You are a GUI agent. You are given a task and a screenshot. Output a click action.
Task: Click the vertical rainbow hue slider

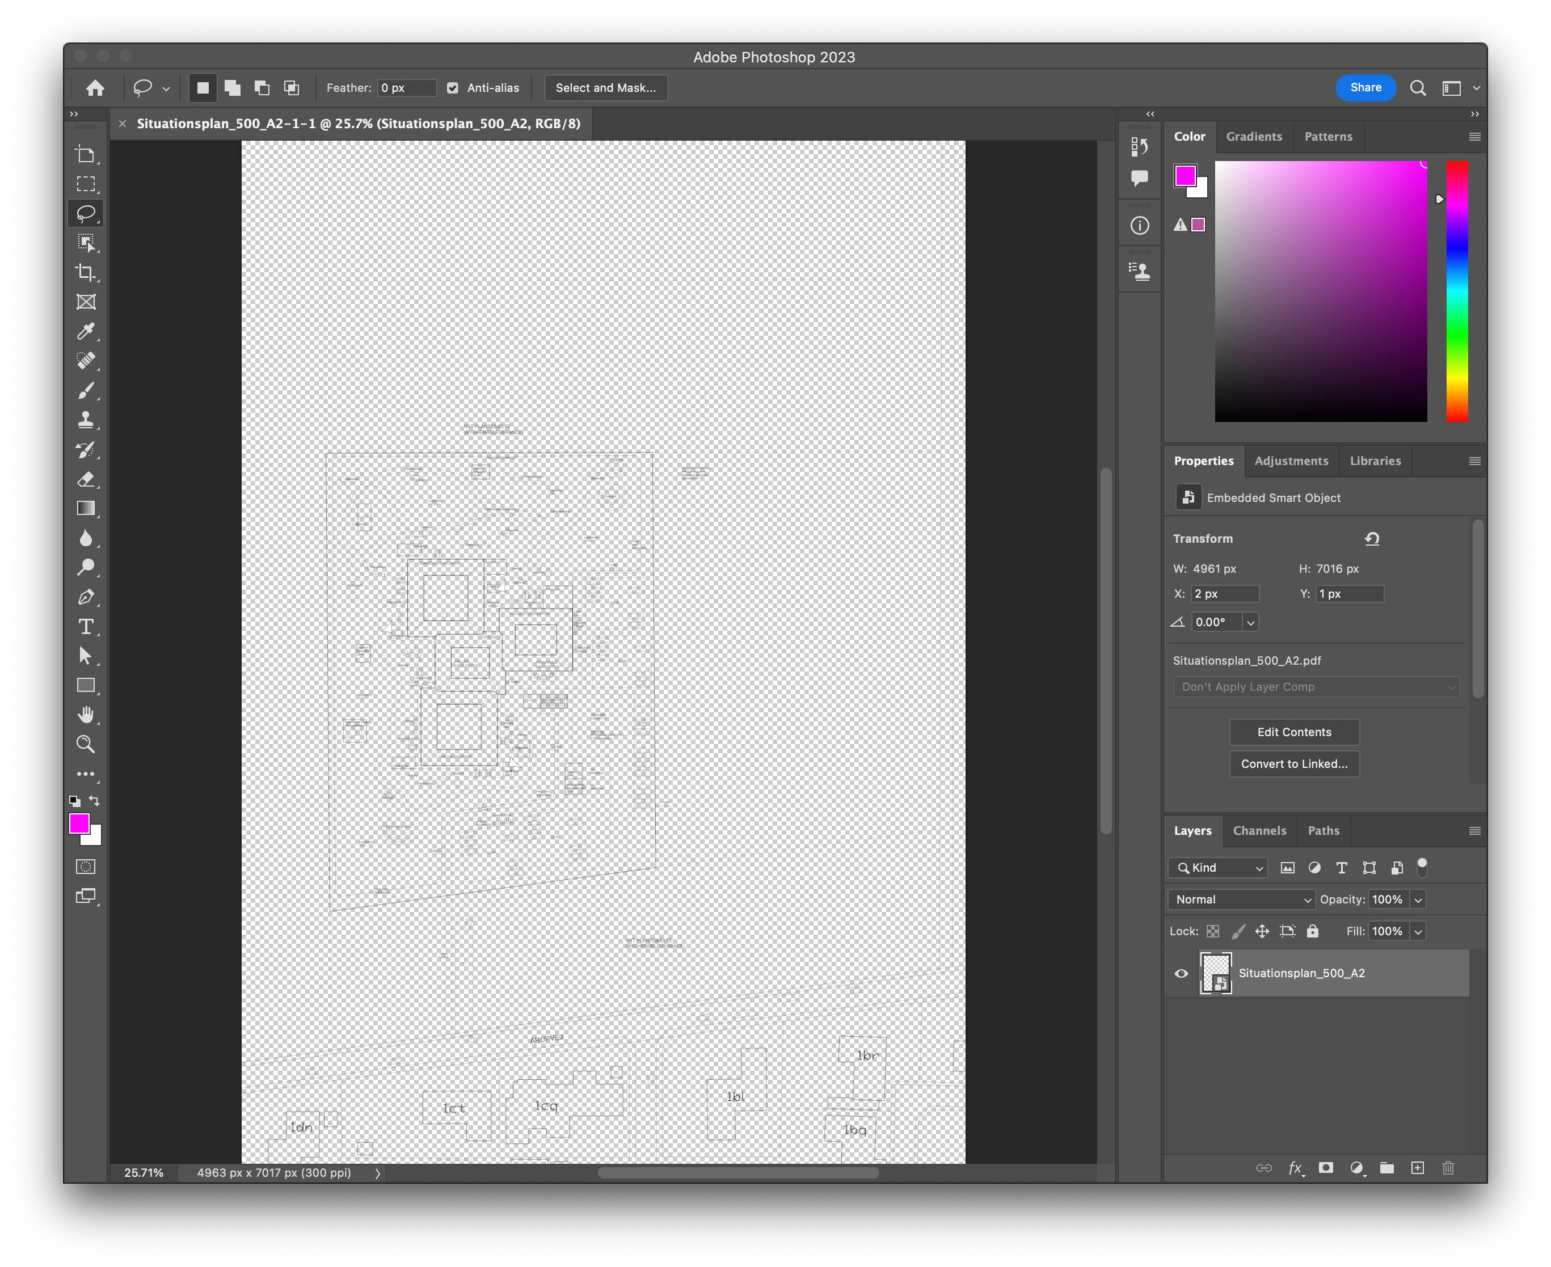point(1457,292)
